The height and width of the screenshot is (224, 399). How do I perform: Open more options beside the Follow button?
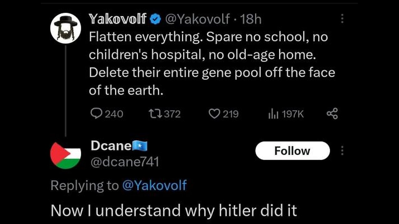342,151
